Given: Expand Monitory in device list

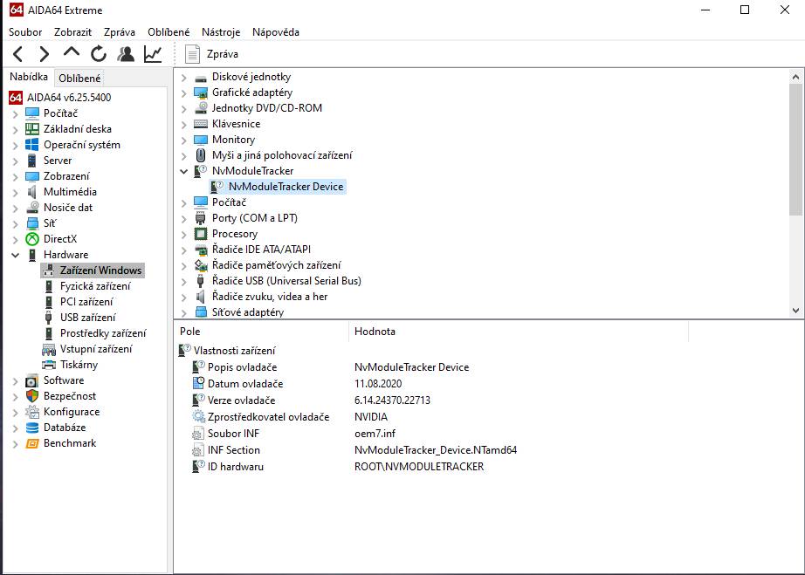Looking at the screenshot, I should point(184,140).
